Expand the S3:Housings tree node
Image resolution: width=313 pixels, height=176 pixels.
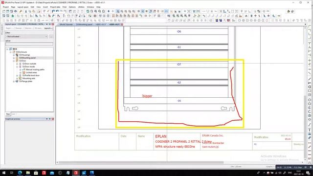point(14,55)
